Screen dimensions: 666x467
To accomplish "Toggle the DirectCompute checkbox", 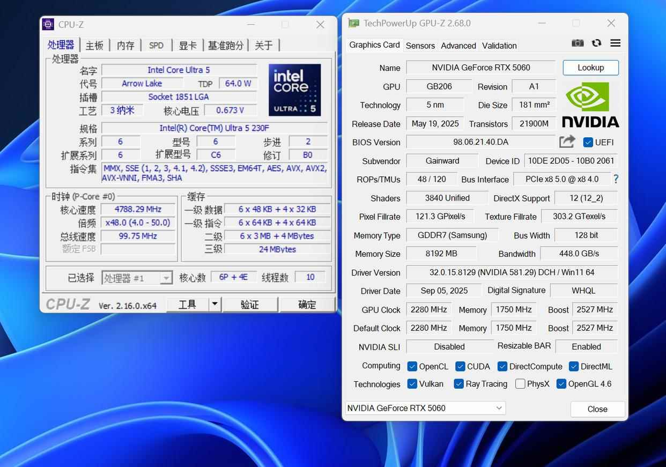I will (502, 366).
